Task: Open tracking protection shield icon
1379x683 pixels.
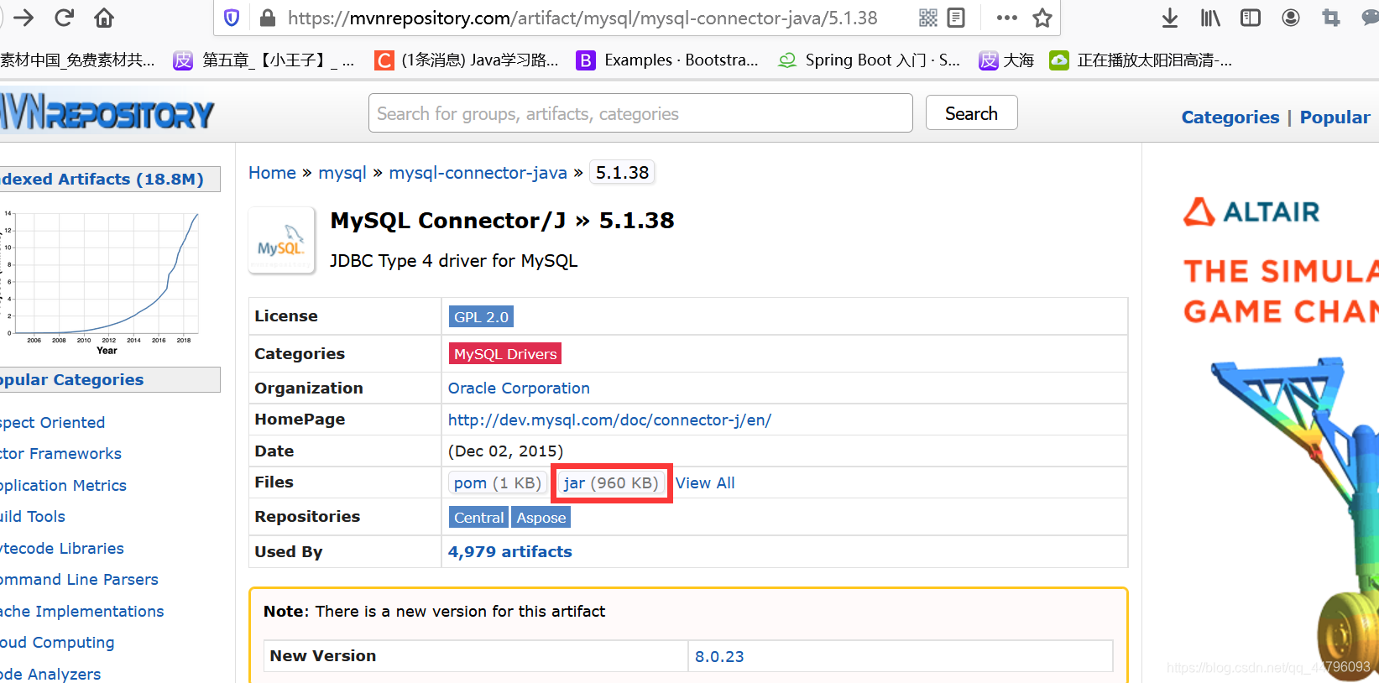Action: (232, 18)
